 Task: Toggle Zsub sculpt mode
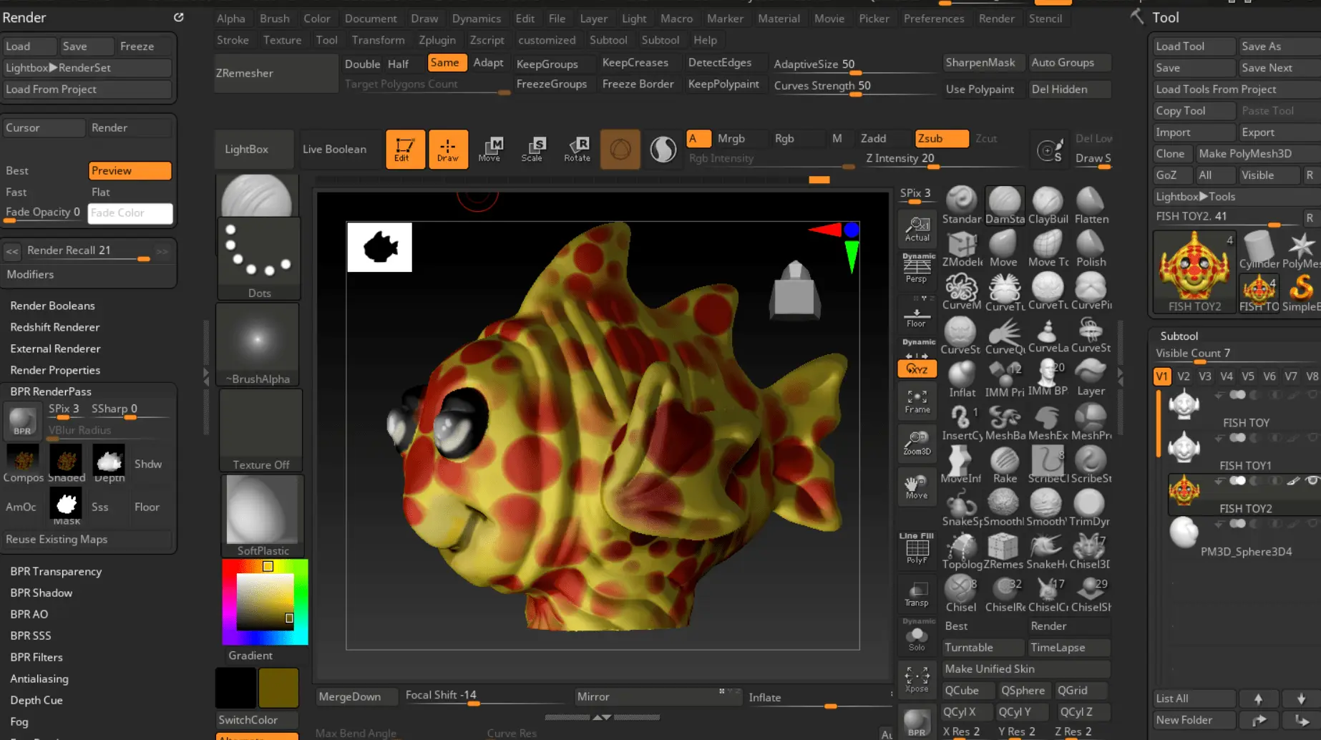tap(940, 138)
